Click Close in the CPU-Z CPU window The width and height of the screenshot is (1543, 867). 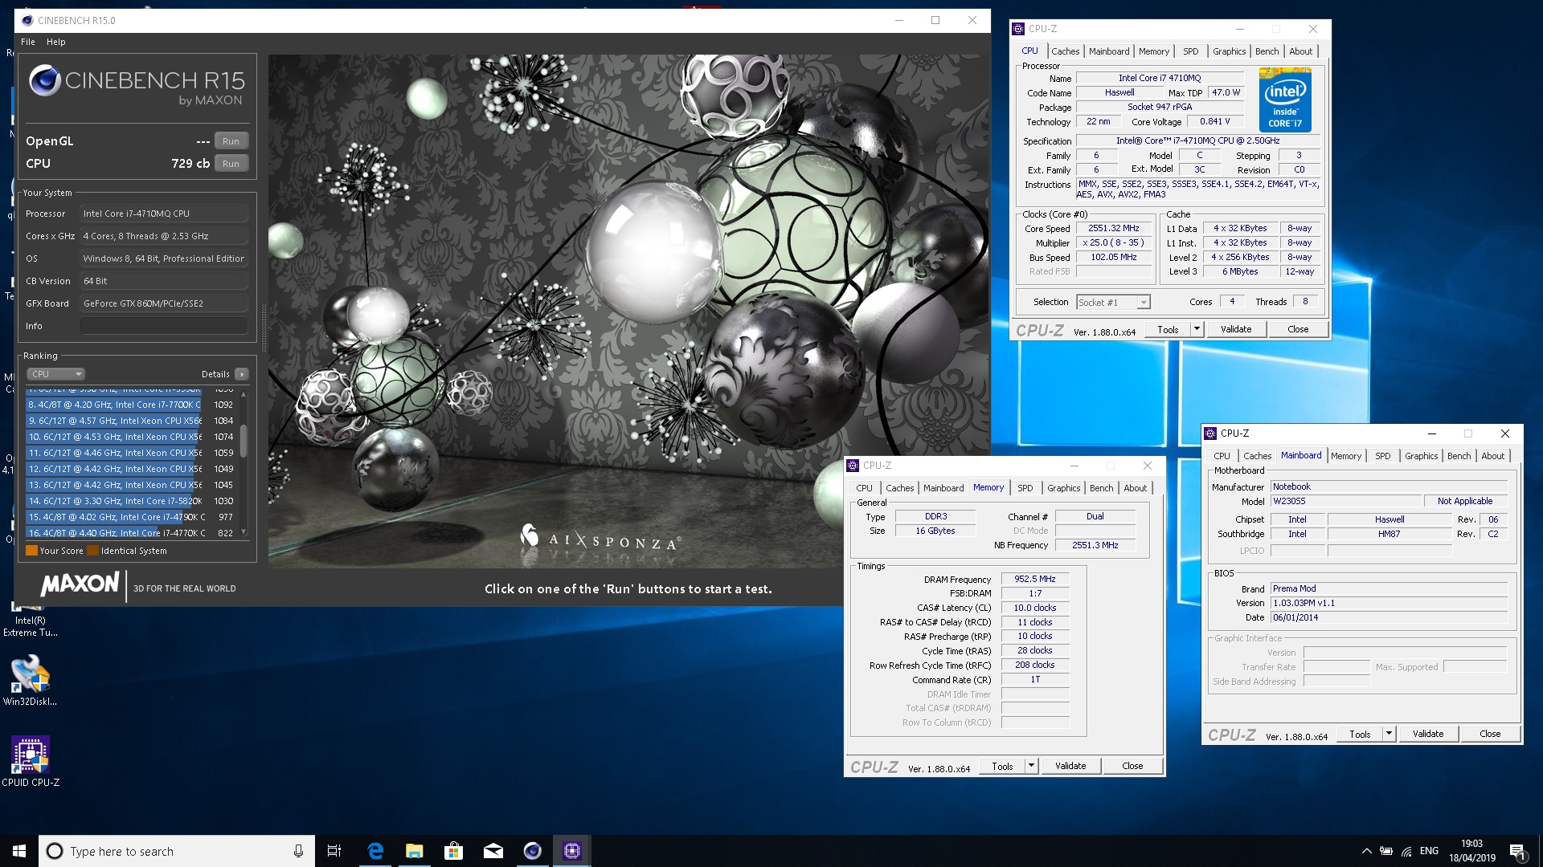(x=1298, y=329)
